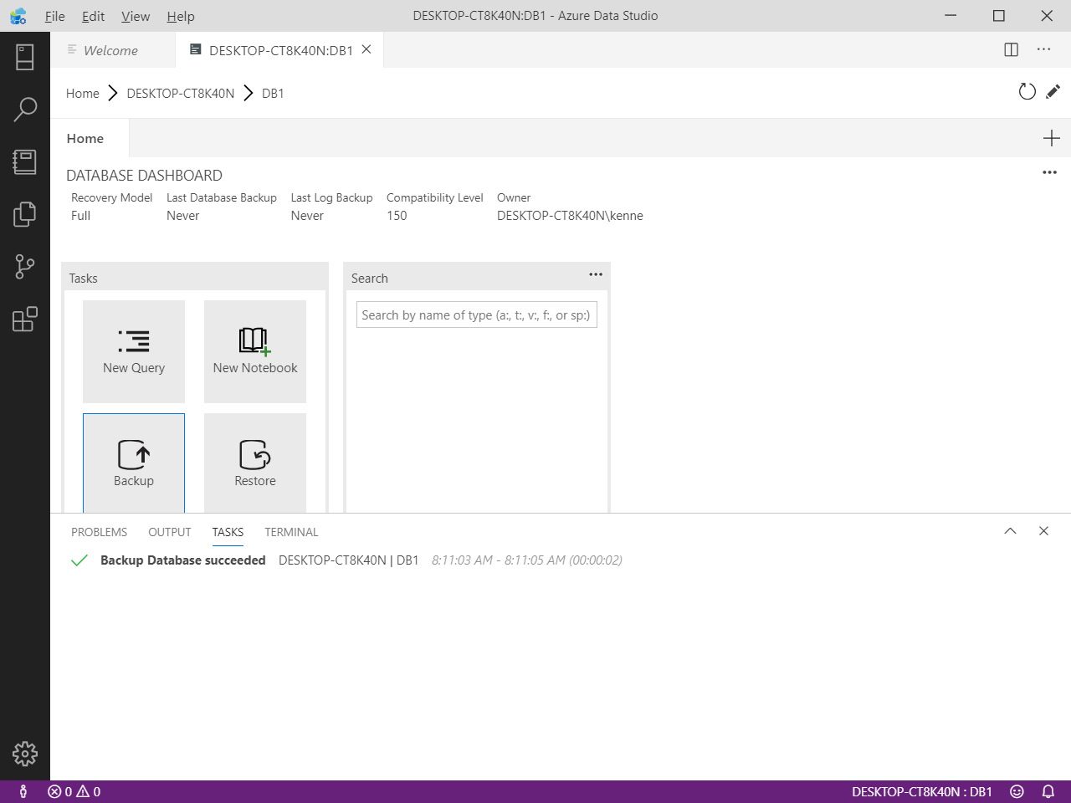Open the Extensions sidebar icon
The height and width of the screenshot is (803, 1071).
click(25, 319)
